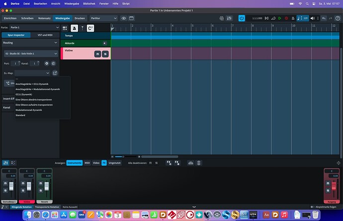The height and width of the screenshot is (221, 343).
Task: Deactivate all solos in mixer
Action: [156, 163]
